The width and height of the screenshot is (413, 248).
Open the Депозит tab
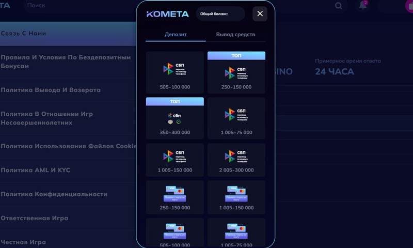tap(176, 35)
